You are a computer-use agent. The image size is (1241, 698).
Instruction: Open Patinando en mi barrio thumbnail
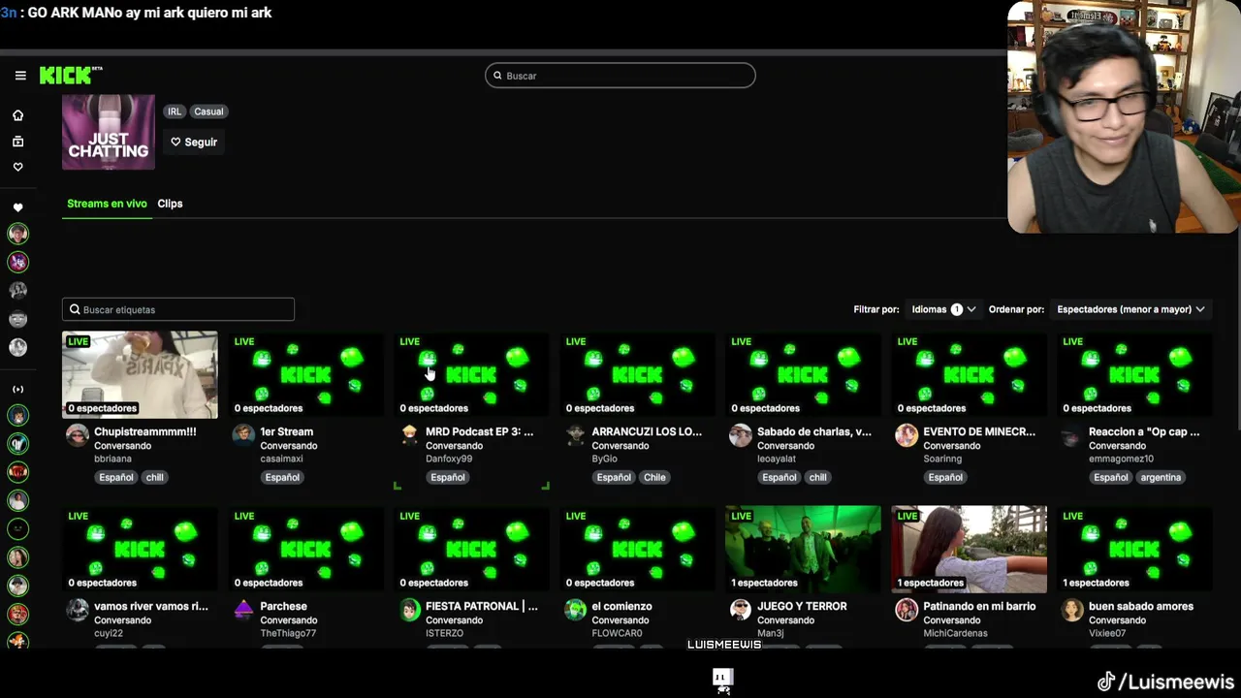[x=969, y=549]
